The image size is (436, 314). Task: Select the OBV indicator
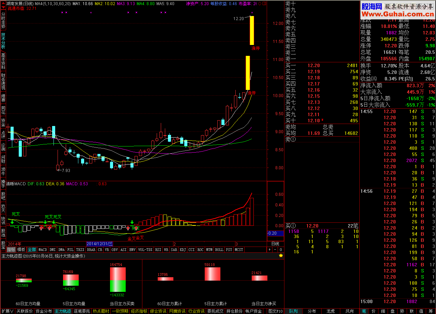pos(115,250)
